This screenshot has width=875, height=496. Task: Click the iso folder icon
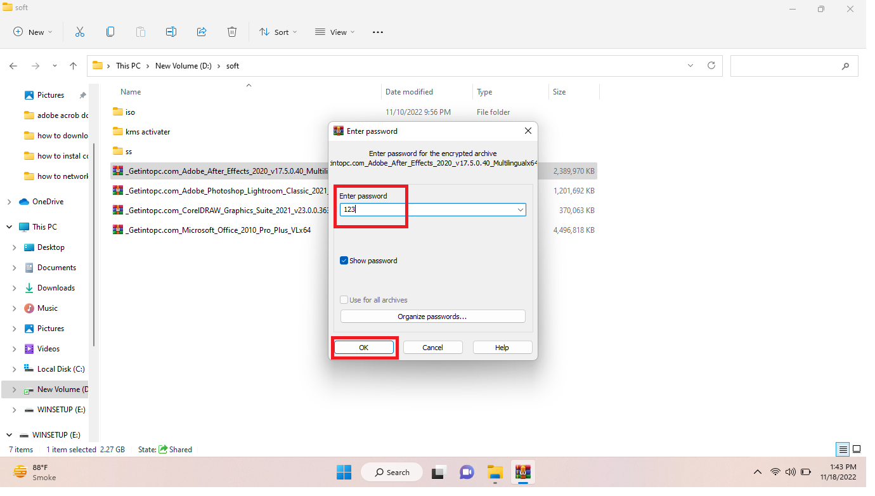pos(118,112)
